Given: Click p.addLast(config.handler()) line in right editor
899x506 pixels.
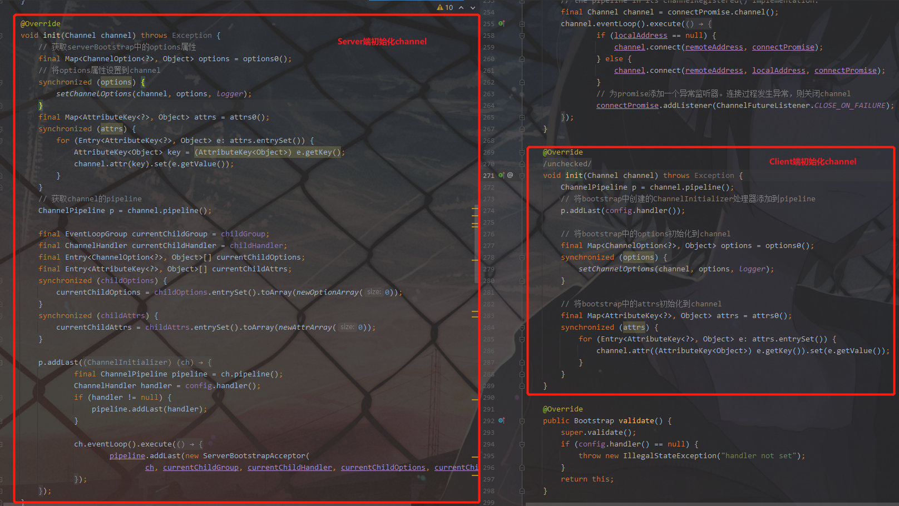Looking at the screenshot, I should click(623, 210).
